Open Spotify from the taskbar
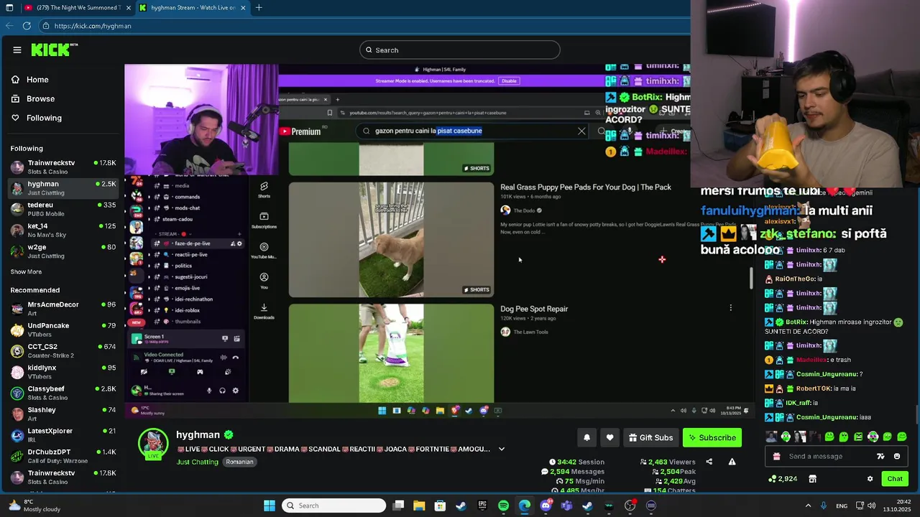The width and height of the screenshot is (920, 517). (x=503, y=506)
